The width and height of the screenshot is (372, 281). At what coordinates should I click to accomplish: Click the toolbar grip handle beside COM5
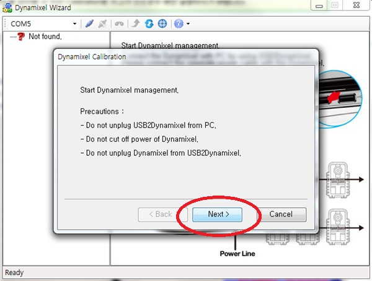pos(5,24)
